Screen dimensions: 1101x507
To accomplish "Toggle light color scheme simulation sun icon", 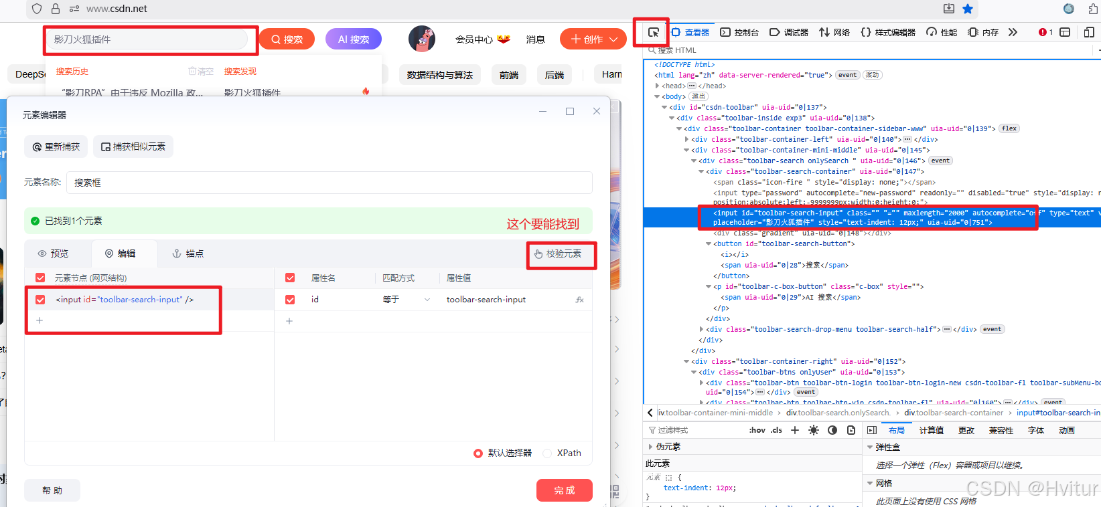I will pyautogui.click(x=814, y=430).
